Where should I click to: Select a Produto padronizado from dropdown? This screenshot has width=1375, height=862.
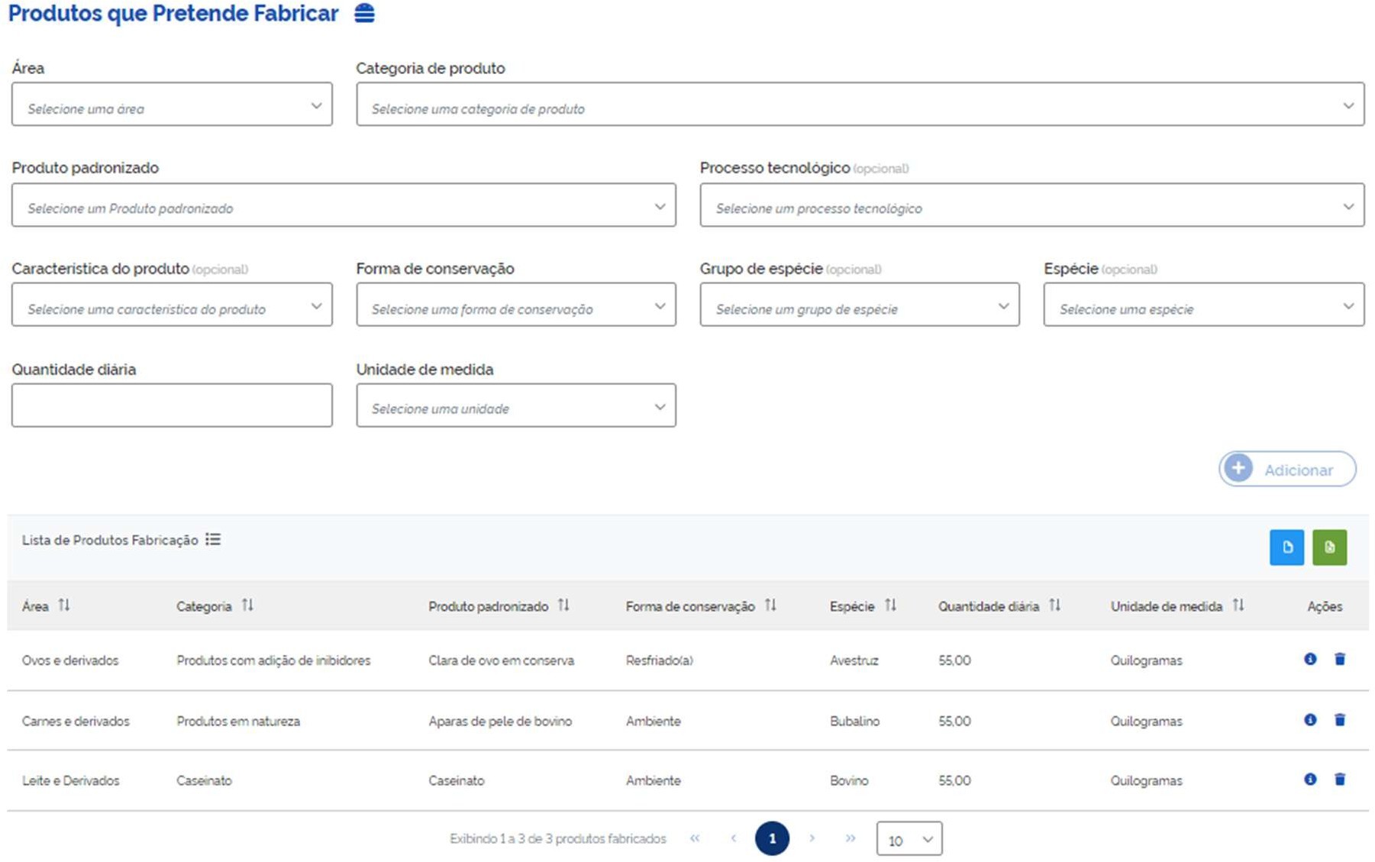point(344,205)
